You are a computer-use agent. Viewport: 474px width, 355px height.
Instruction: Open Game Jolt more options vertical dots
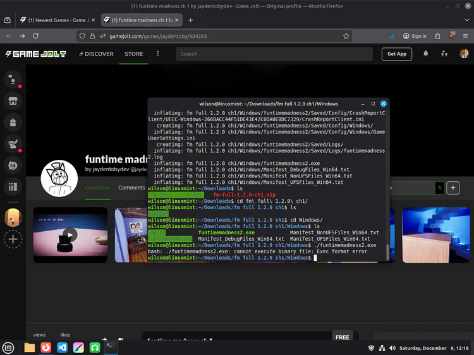tap(157, 54)
